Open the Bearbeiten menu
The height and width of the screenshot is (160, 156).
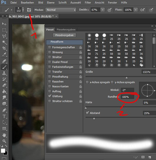(x=27, y=3)
